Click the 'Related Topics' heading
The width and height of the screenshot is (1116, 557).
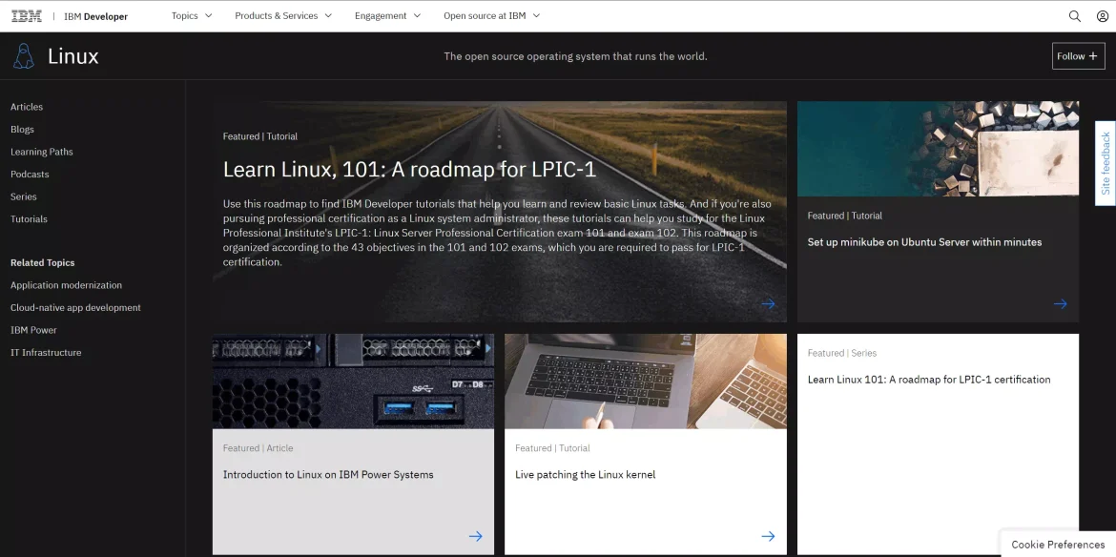[x=43, y=262]
